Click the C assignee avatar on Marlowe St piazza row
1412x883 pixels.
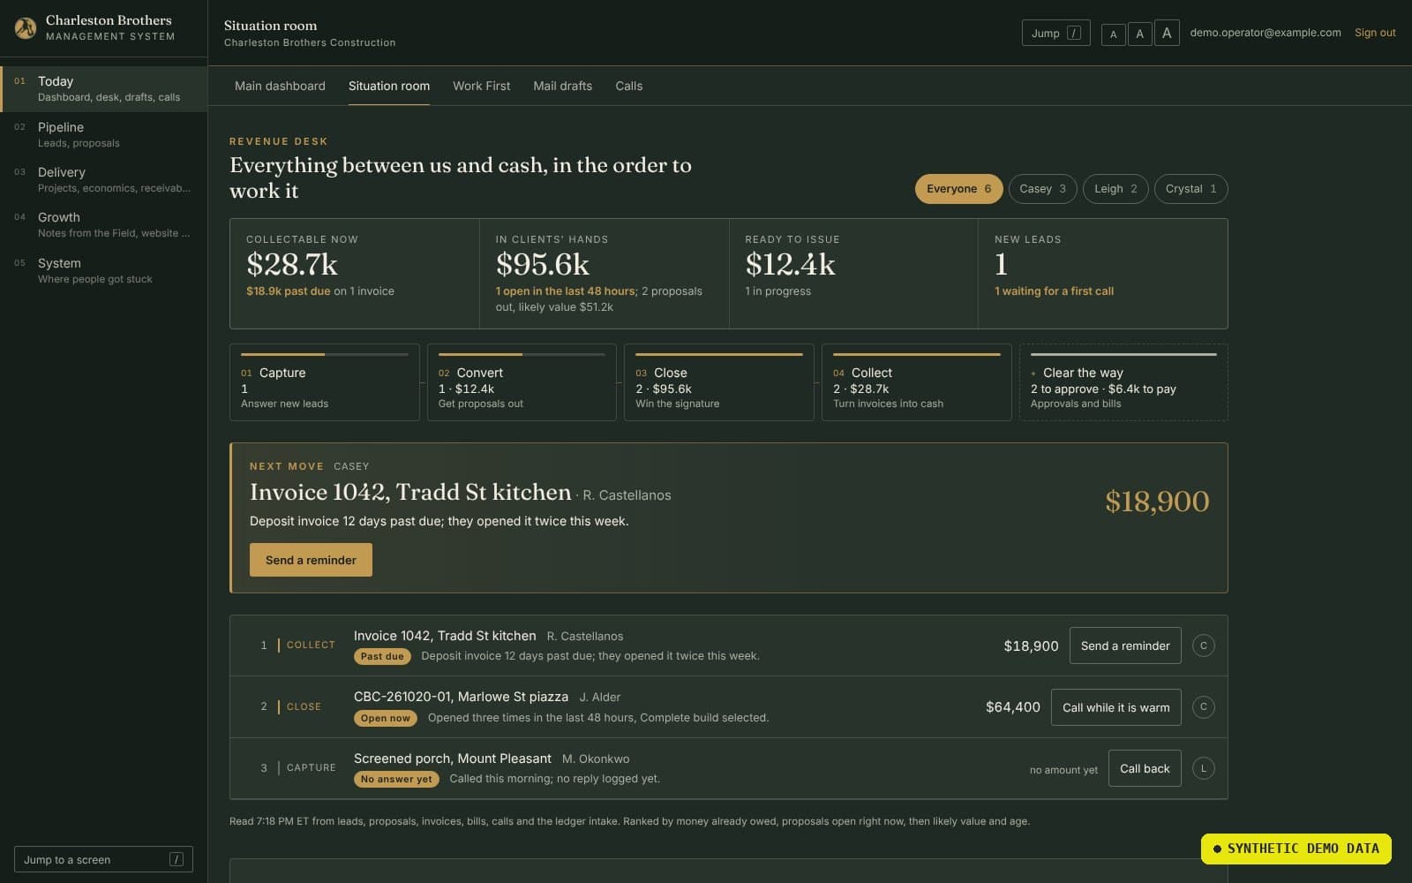coord(1203,706)
